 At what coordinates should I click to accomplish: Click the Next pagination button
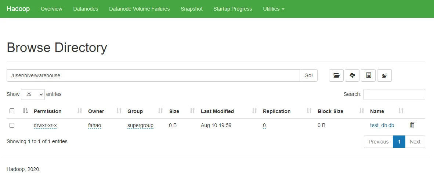tap(415, 142)
